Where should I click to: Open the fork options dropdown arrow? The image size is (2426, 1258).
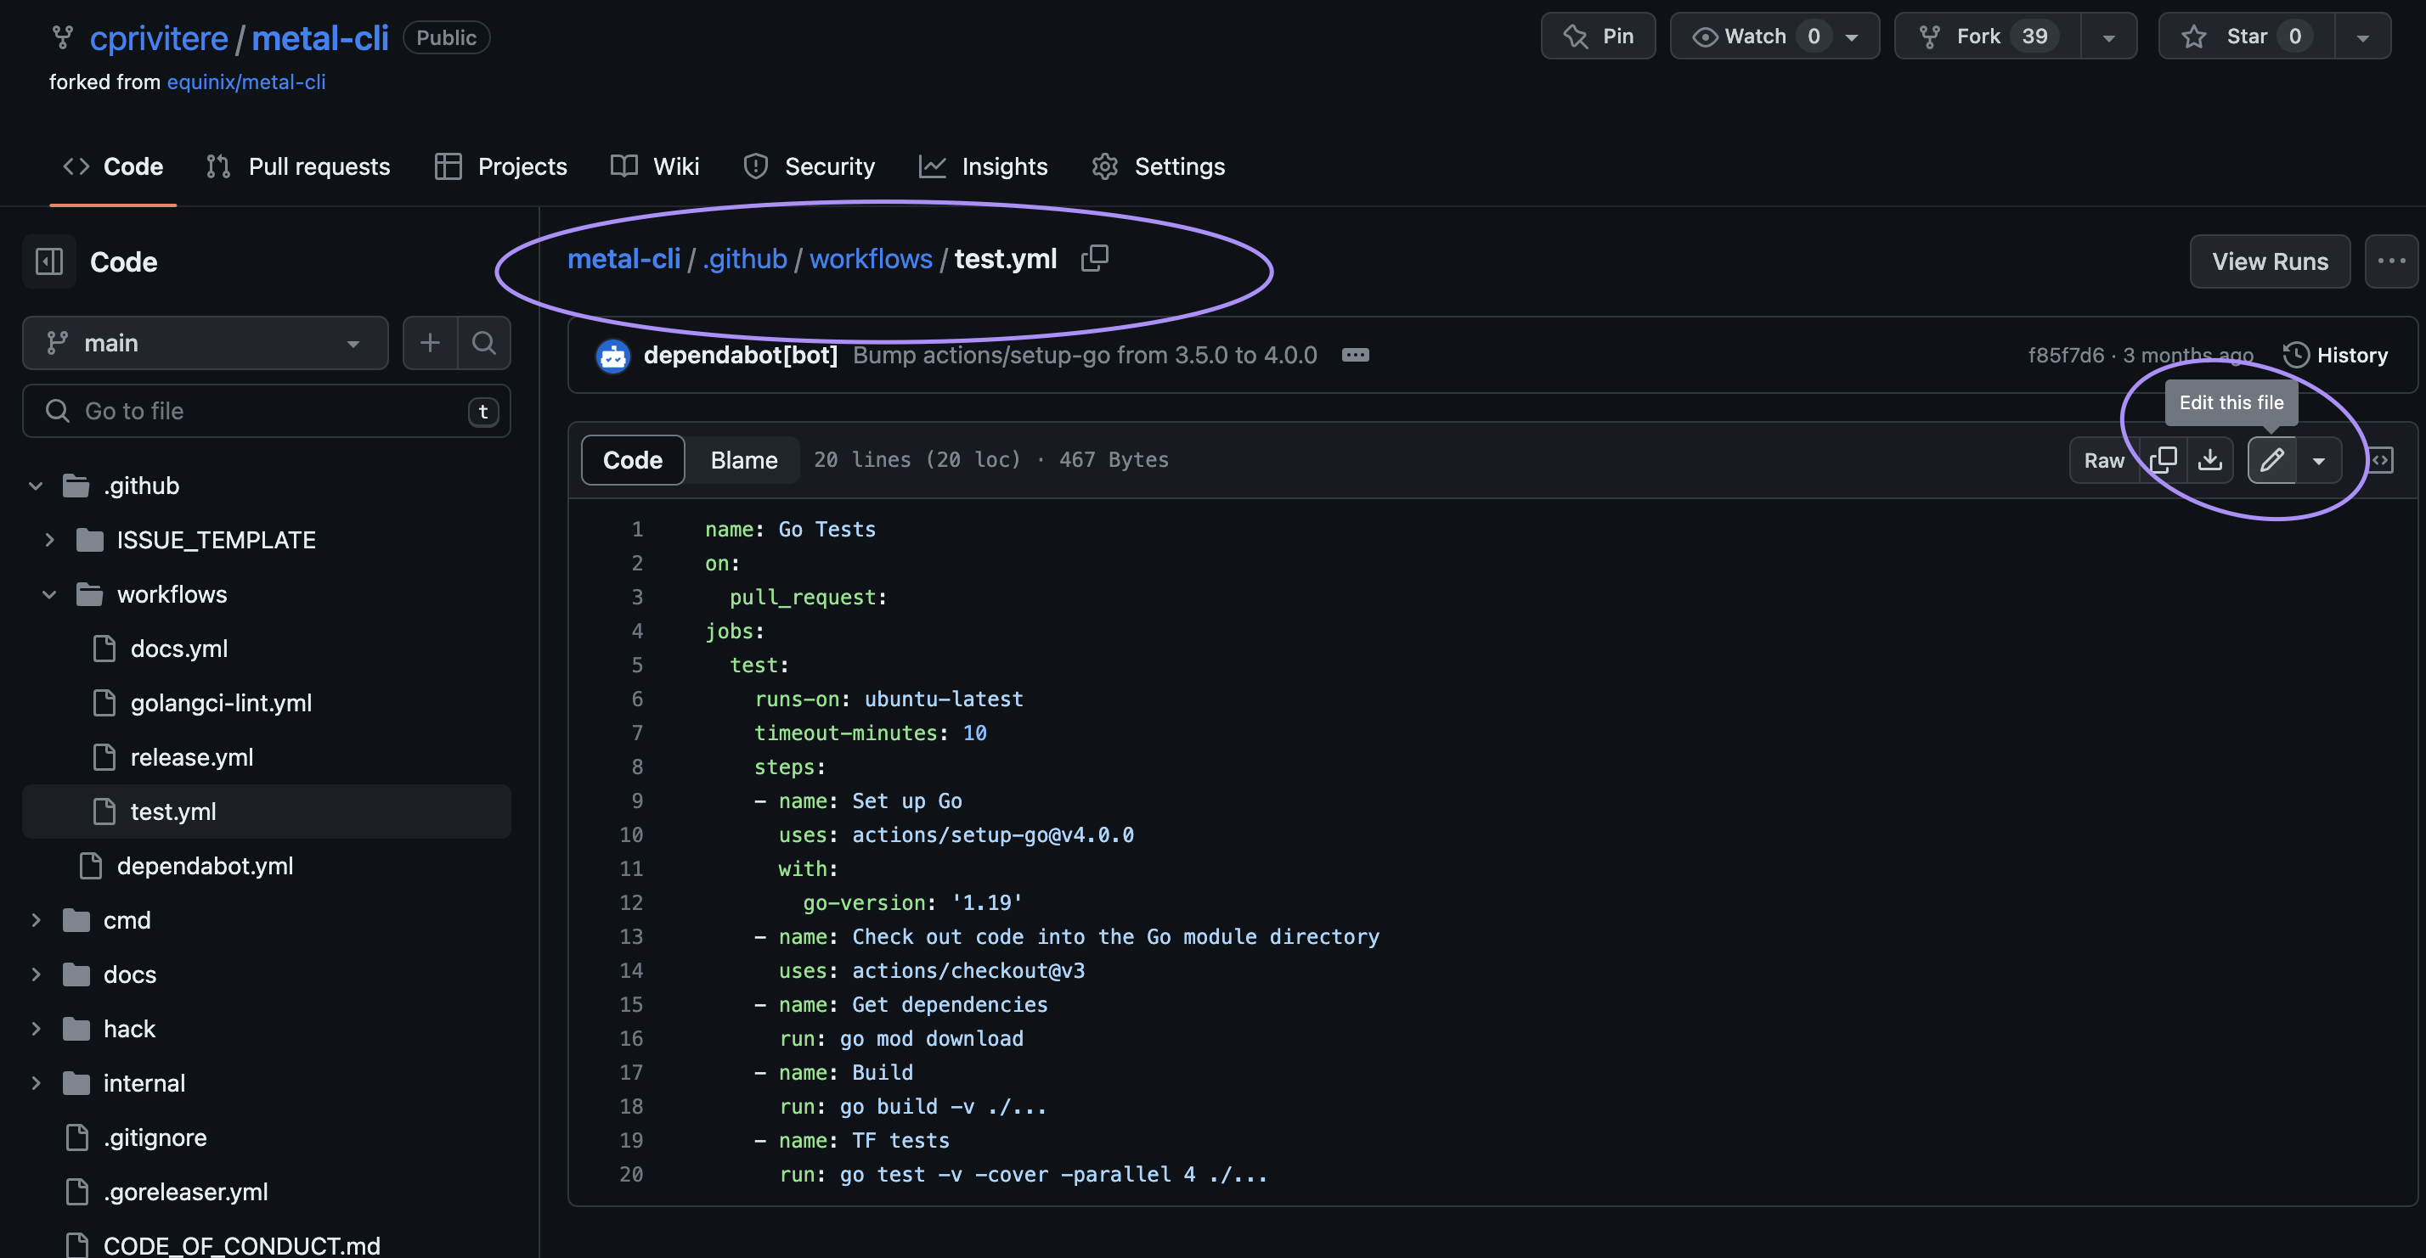pyautogui.click(x=2108, y=37)
